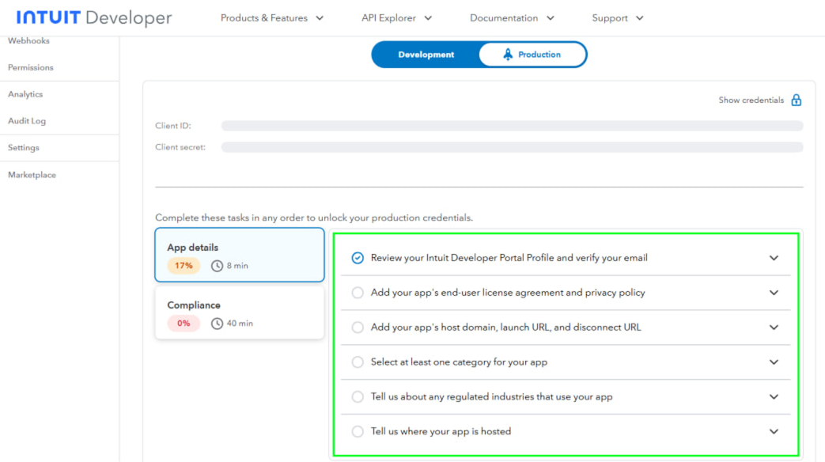Click the clock icon in Compliance card
Viewport: 825px width, 462px height.
tap(218, 324)
